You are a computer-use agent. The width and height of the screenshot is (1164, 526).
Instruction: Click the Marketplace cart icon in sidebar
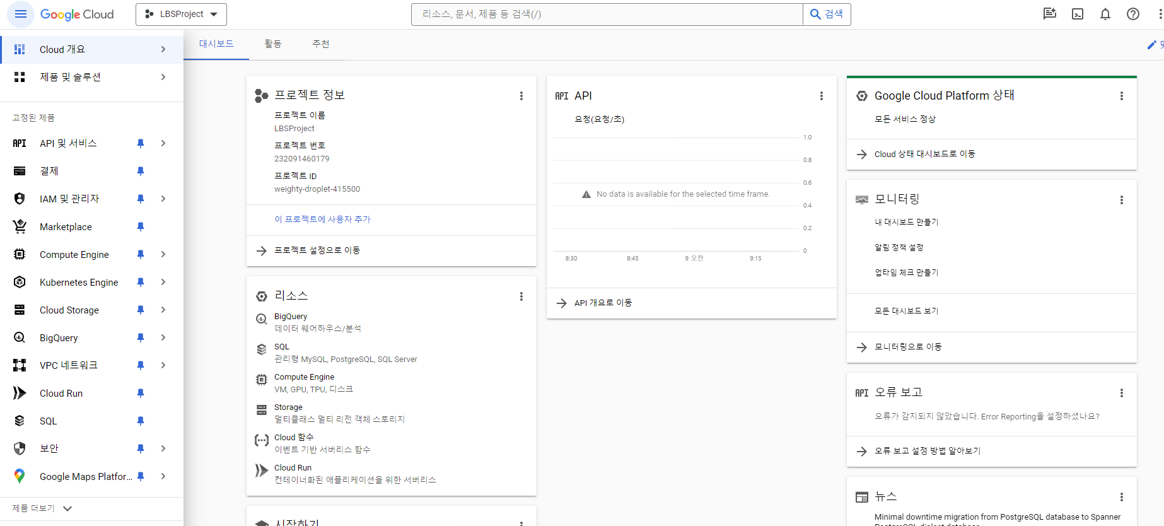point(20,226)
